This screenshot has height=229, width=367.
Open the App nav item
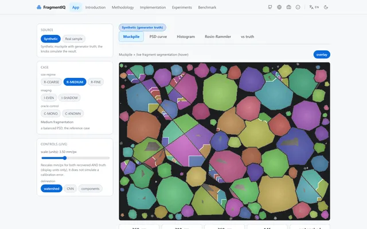coord(76,7)
